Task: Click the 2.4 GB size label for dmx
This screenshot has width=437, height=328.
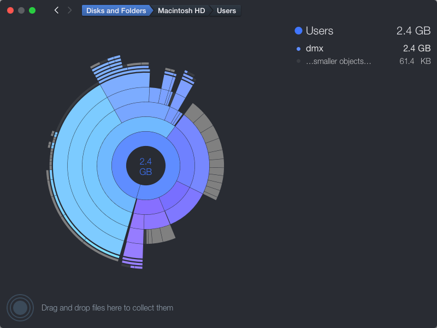Action: (x=417, y=49)
